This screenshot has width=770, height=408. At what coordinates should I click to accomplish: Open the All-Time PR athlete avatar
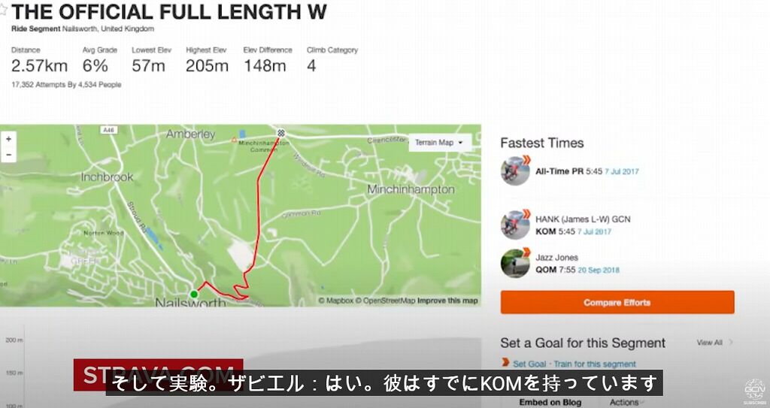click(515, 171)
